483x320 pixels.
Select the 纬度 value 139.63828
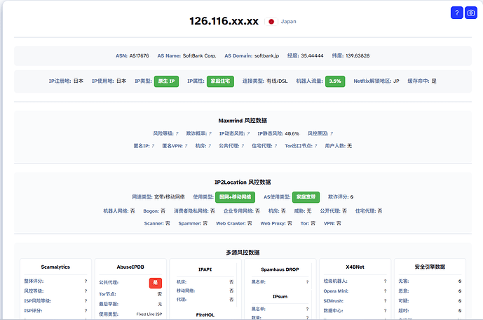[358, 56]
